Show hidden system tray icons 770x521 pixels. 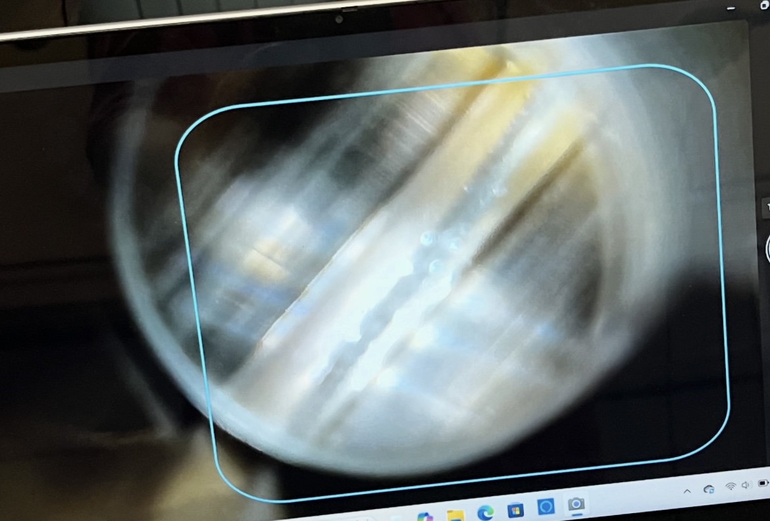(687, 491)
